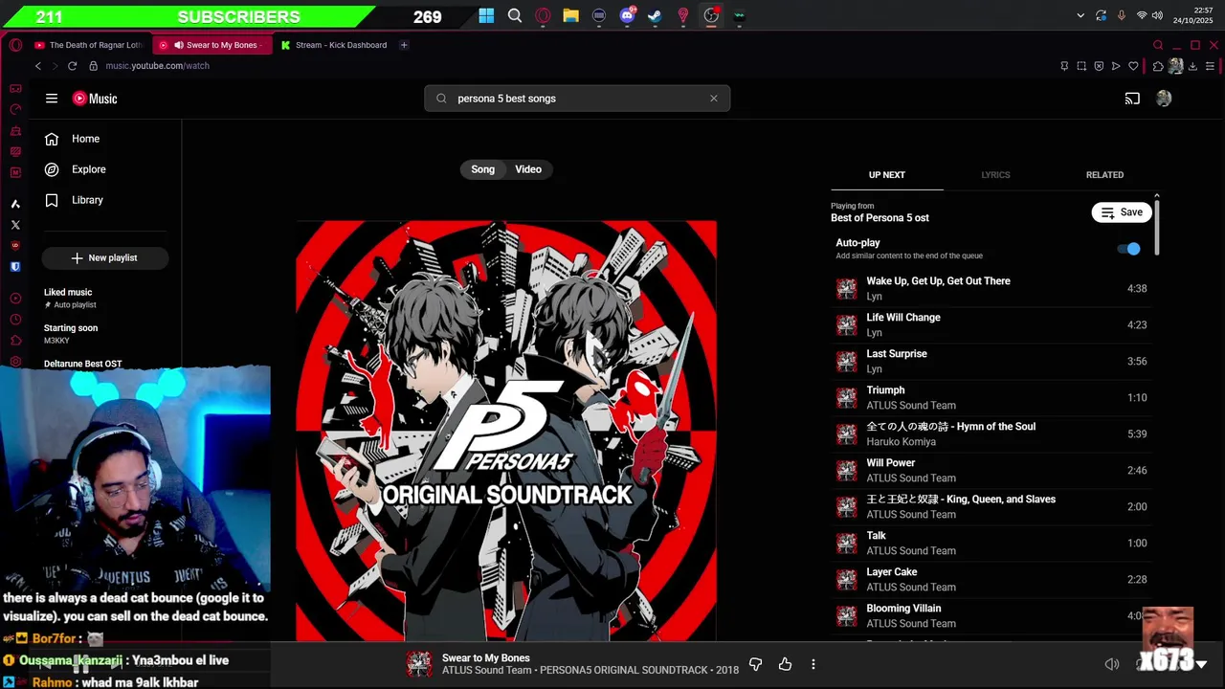
Task: Select the LYRICS tab
Action: (x=995, y=175)
